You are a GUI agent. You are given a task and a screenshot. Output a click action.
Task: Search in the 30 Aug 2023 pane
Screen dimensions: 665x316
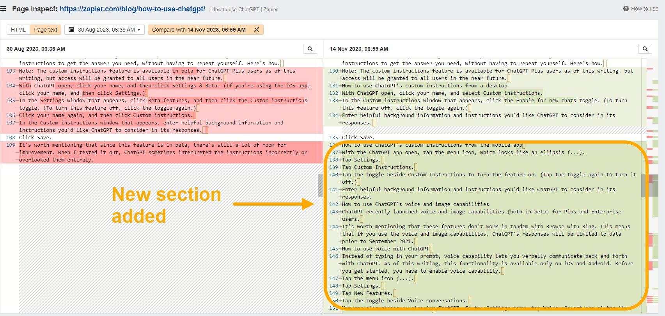pyautogui.click(x=310, y=49)
